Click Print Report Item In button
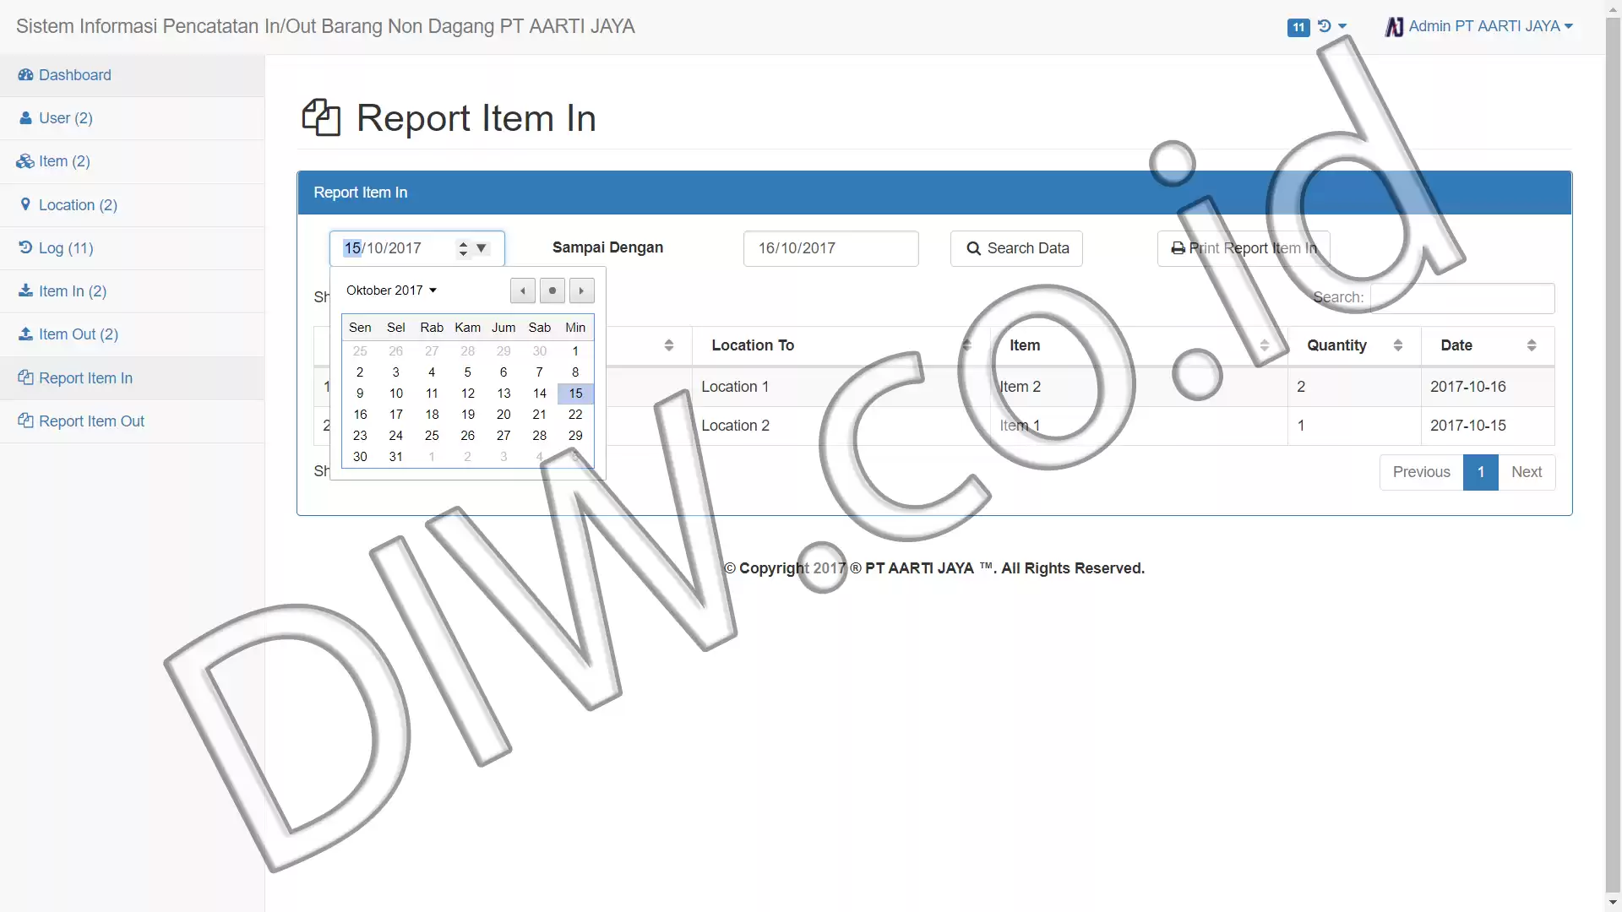Viewport: 1622px width, 912px height. (x=1244, y=248)
